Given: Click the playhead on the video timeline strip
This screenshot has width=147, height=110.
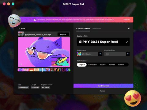Looking at the screenshot, I should [x=43, y=70].
